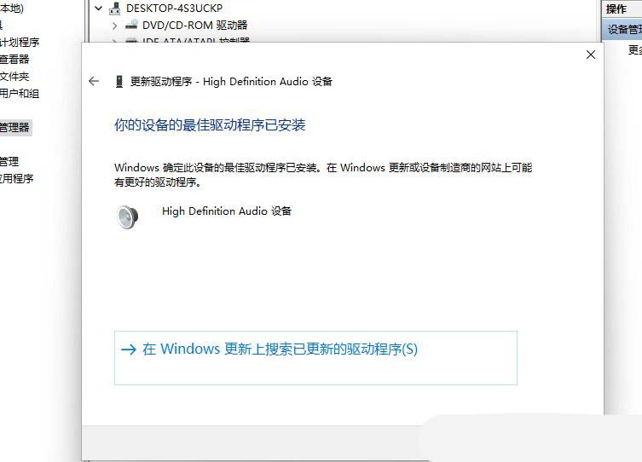Select the DVD/CD-ROM 驱动器 label

tap(195, 25)
